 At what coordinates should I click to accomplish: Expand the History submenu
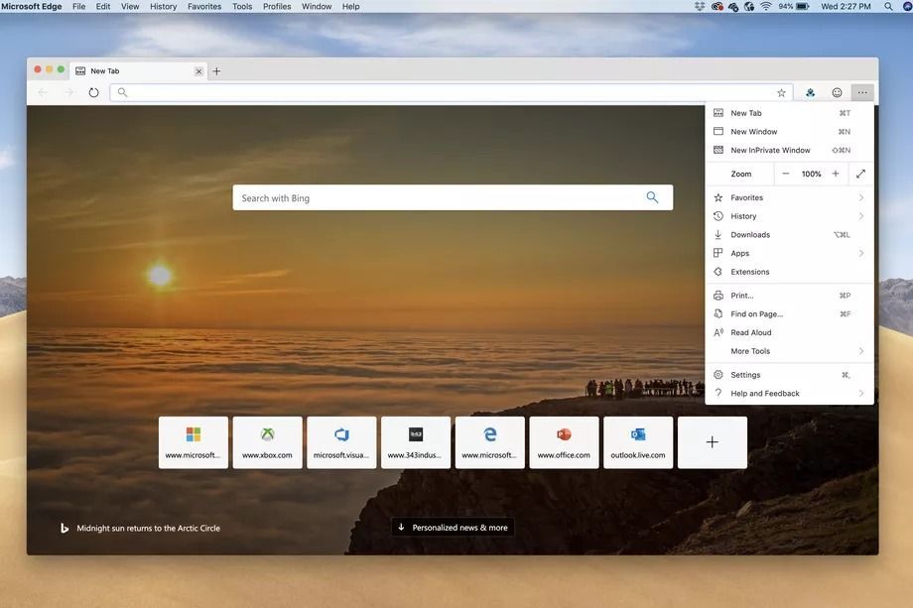[x=788, y=215]
